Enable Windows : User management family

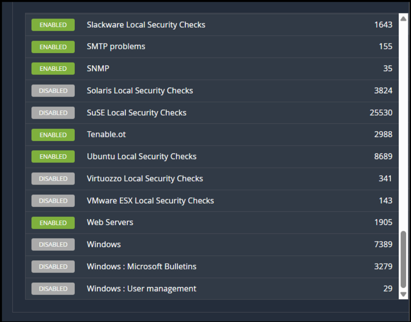coord(53,288)
